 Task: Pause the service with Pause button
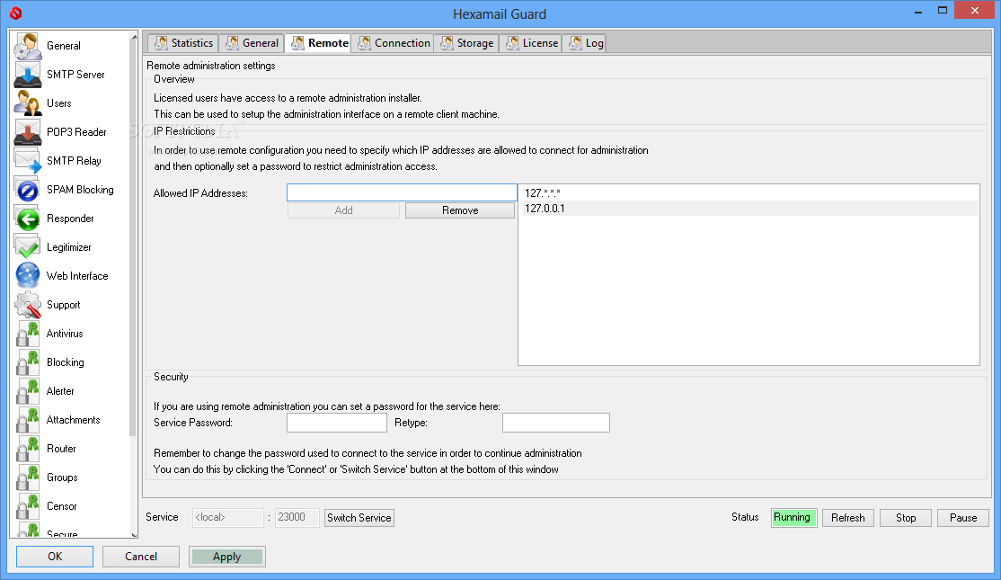pyautogui.click(x=962, y=517)
